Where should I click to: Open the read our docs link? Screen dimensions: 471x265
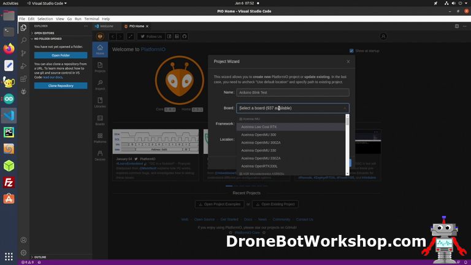(x=52, y=77)
